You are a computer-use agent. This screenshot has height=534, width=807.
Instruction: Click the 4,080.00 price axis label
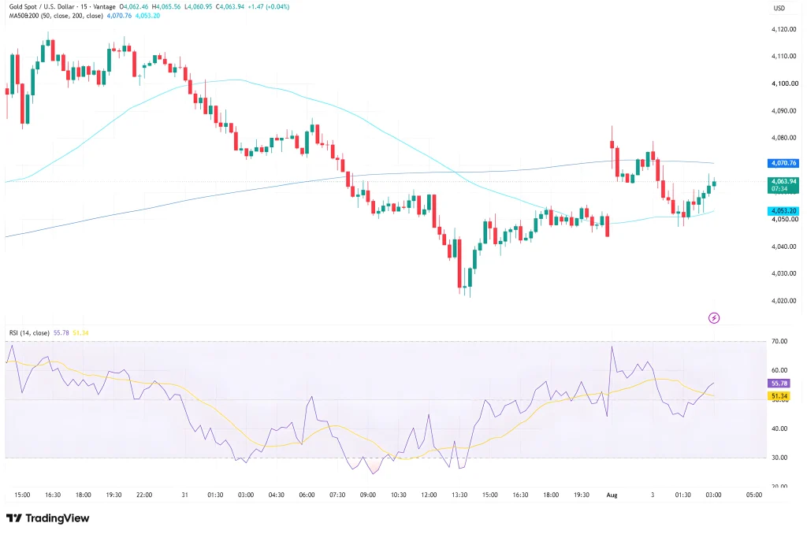(x=784, y=138)
